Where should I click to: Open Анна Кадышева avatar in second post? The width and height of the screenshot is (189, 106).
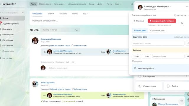pos(35,84)
